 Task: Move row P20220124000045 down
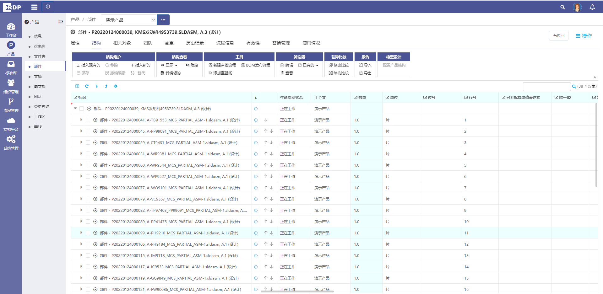click(271, 131)
